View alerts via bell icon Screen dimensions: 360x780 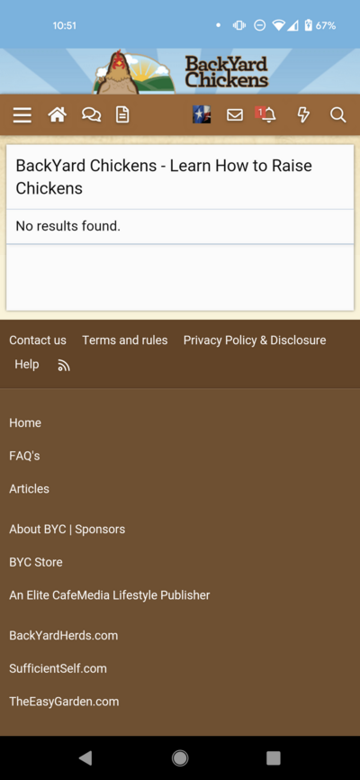tap(267, 115)
